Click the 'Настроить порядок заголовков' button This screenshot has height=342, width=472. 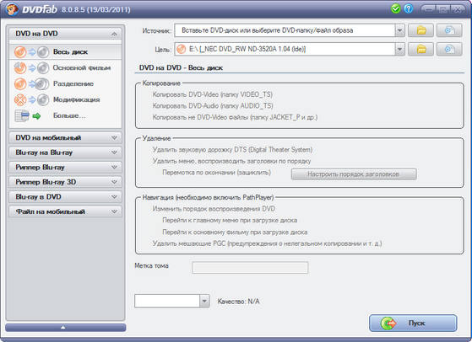(x=354, y=174)
